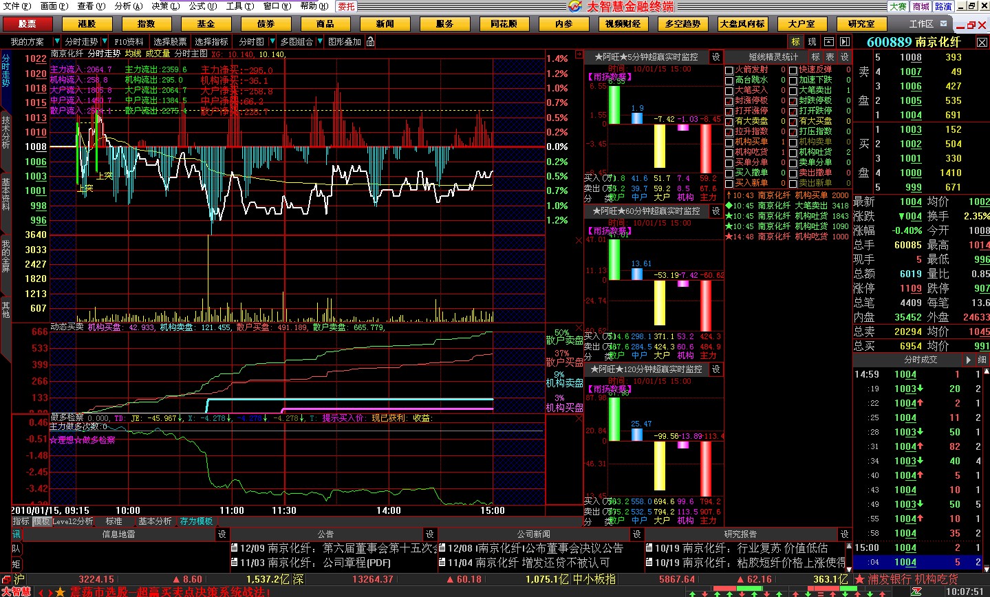Open settings (设) for 公司新闻 panel
This screenshot has width=990, height=597.
637,534
